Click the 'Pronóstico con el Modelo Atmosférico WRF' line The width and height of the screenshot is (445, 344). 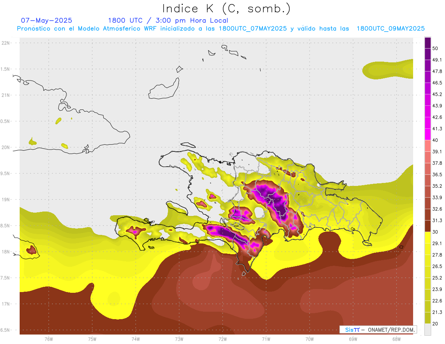(221, 29)
